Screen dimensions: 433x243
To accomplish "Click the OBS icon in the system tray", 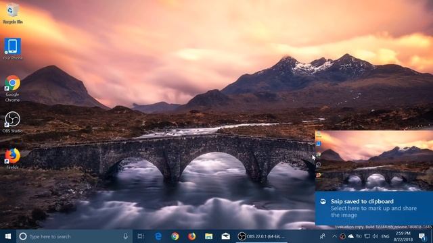I will 342,236.
